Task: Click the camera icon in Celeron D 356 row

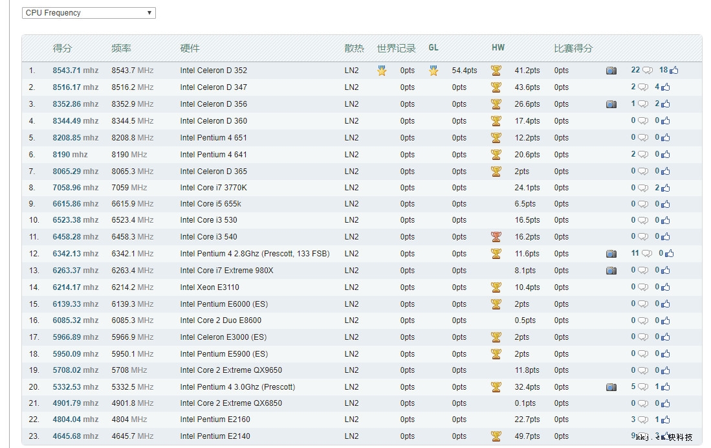Action: (x=611, y=104)
